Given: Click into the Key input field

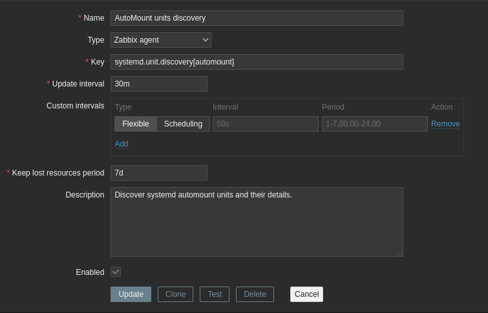Looking at the screenshot, I should tap(257, 62).
